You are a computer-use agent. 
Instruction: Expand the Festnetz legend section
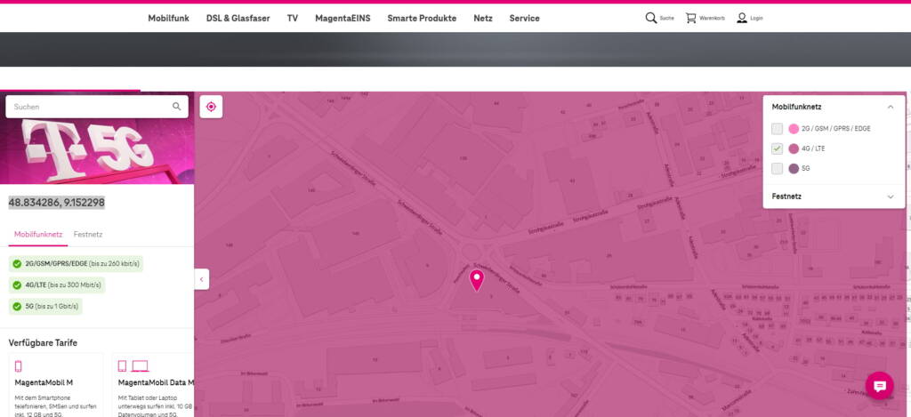coord(890,196)
